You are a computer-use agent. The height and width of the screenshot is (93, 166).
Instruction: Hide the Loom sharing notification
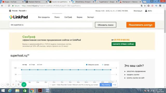(x=115, y=85)
